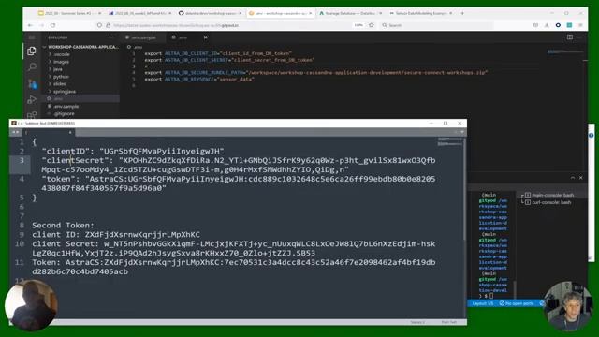Switch to the GitHub workshop browser tab
The height and width of the screenshot is (337, 599).
pos(210,13)
